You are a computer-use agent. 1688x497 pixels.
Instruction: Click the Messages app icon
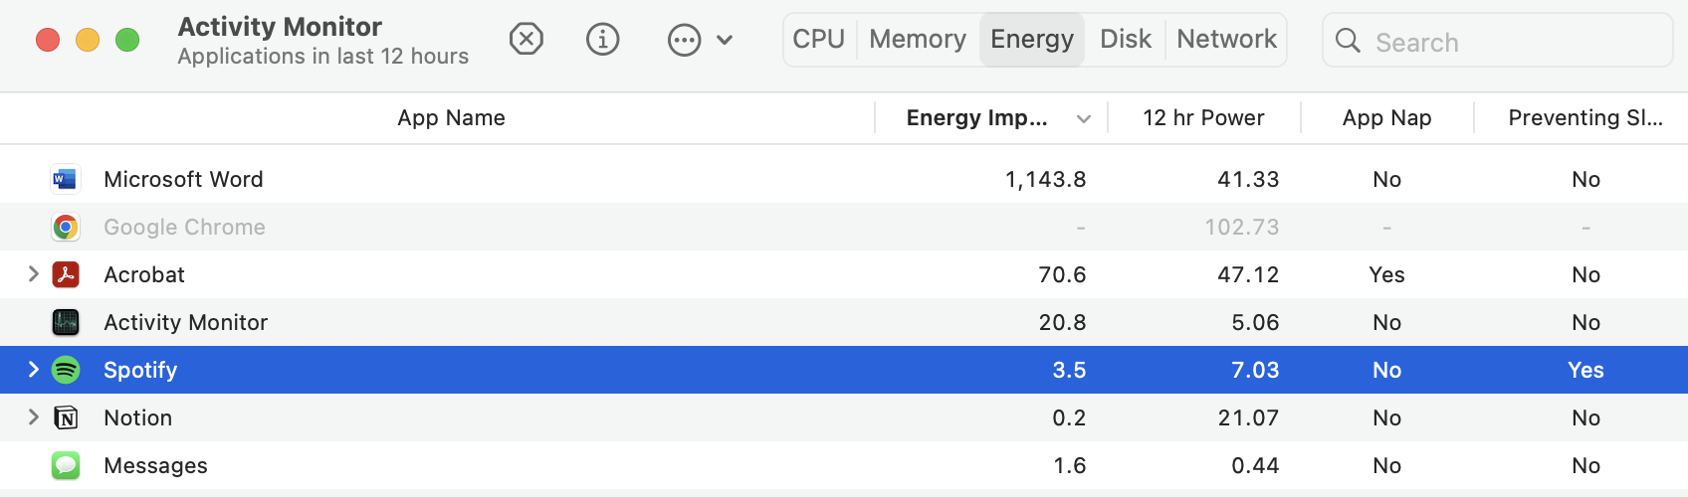tap(66, 465)
